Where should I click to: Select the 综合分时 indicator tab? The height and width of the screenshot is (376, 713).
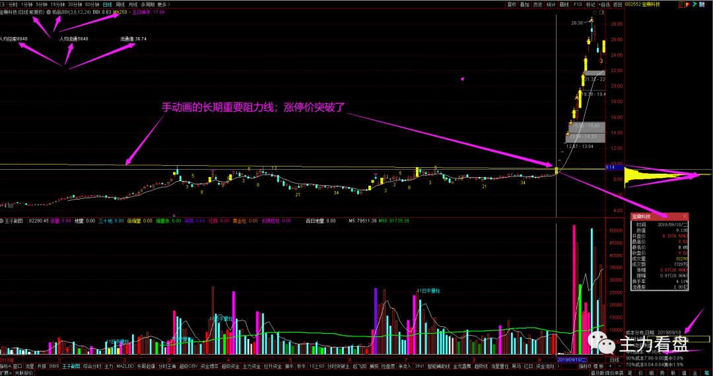tap(92, 367)
